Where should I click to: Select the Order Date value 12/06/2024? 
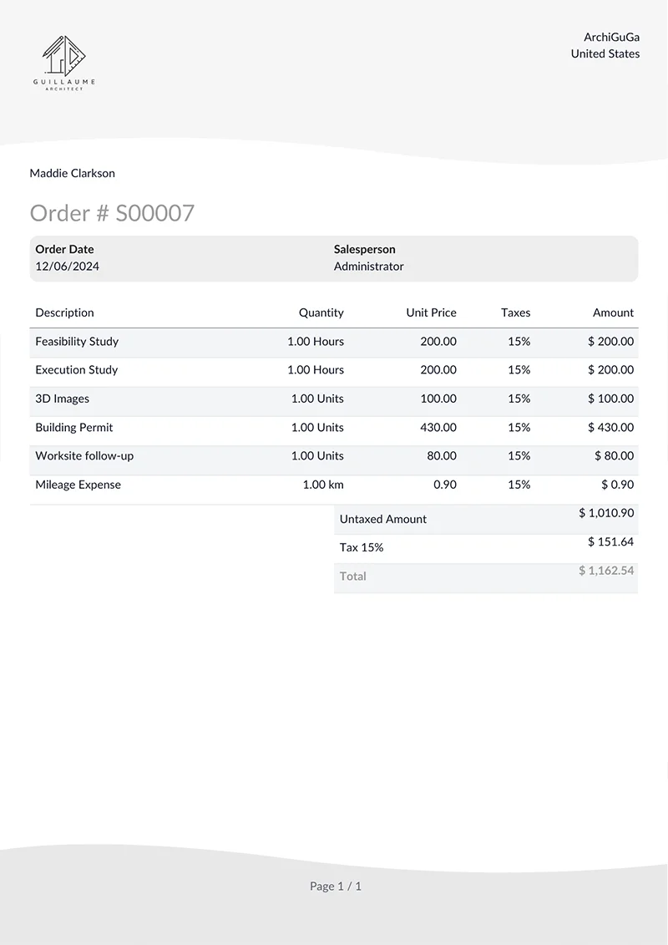point(68,266)
